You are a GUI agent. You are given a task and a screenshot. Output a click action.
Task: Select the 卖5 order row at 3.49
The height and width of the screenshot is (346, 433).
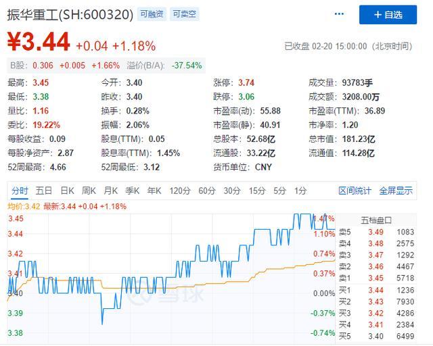(376, 232)
